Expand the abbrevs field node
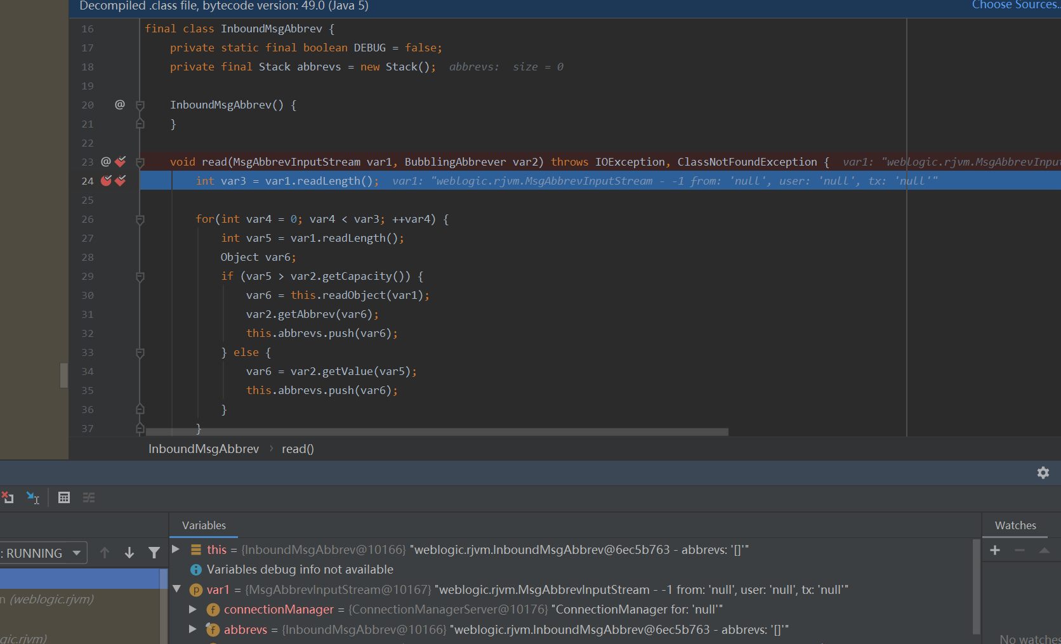Screen dimensions: 1061x644 (193, 629)
